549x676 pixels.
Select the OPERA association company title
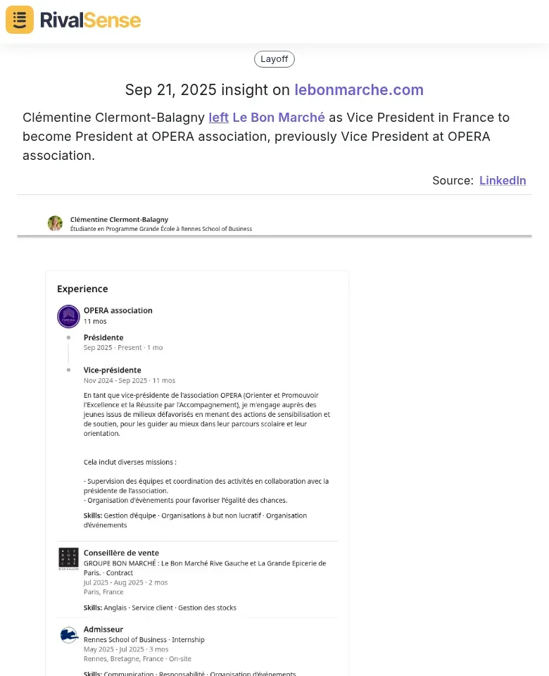tap(118, 311)
